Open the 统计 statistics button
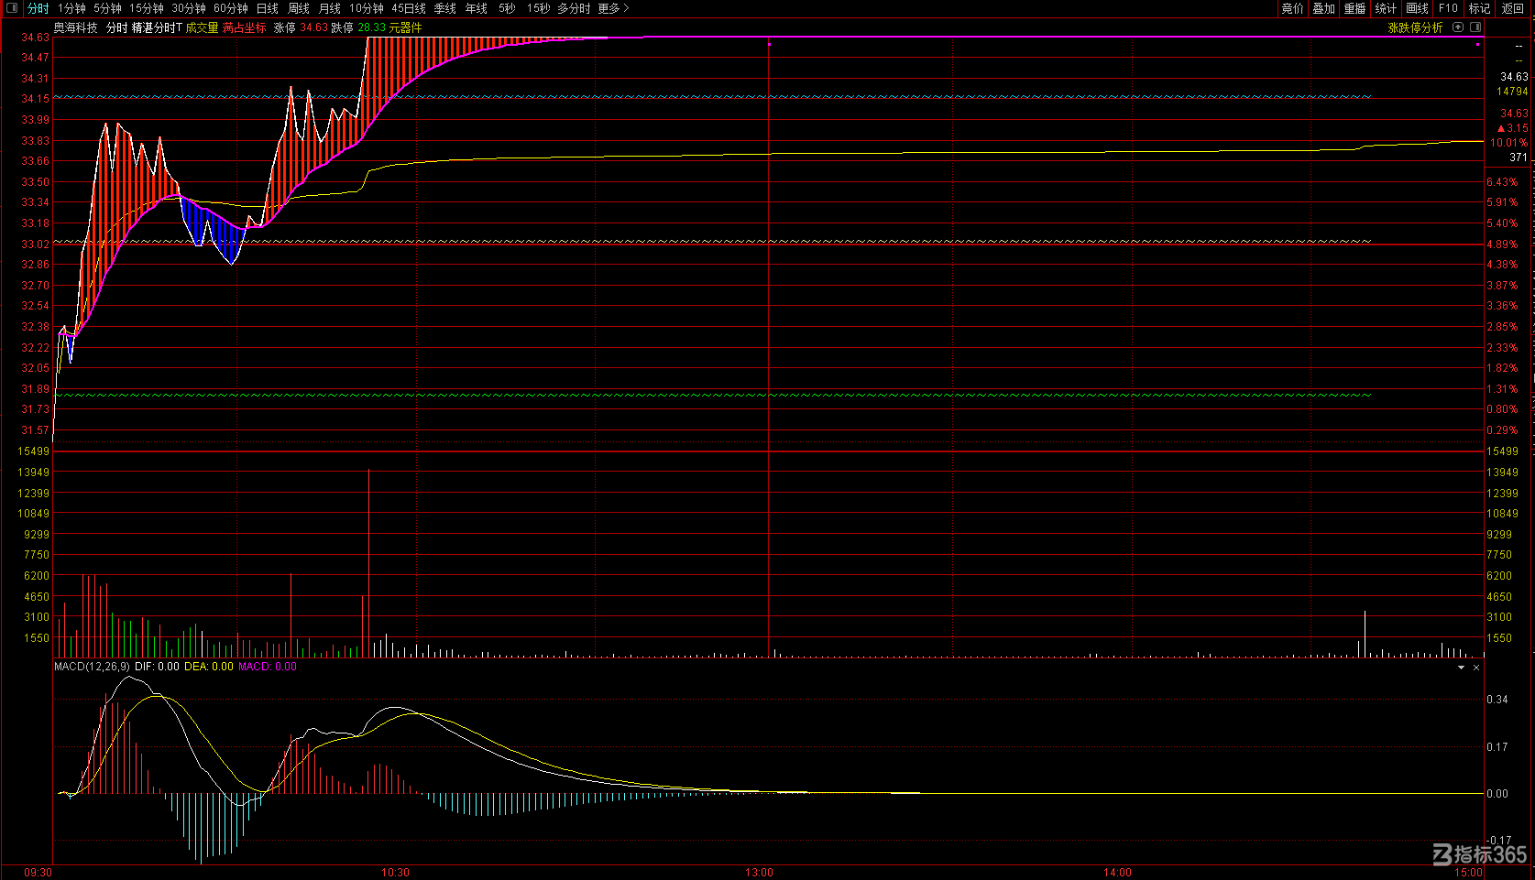 (x=1386, y=8)
